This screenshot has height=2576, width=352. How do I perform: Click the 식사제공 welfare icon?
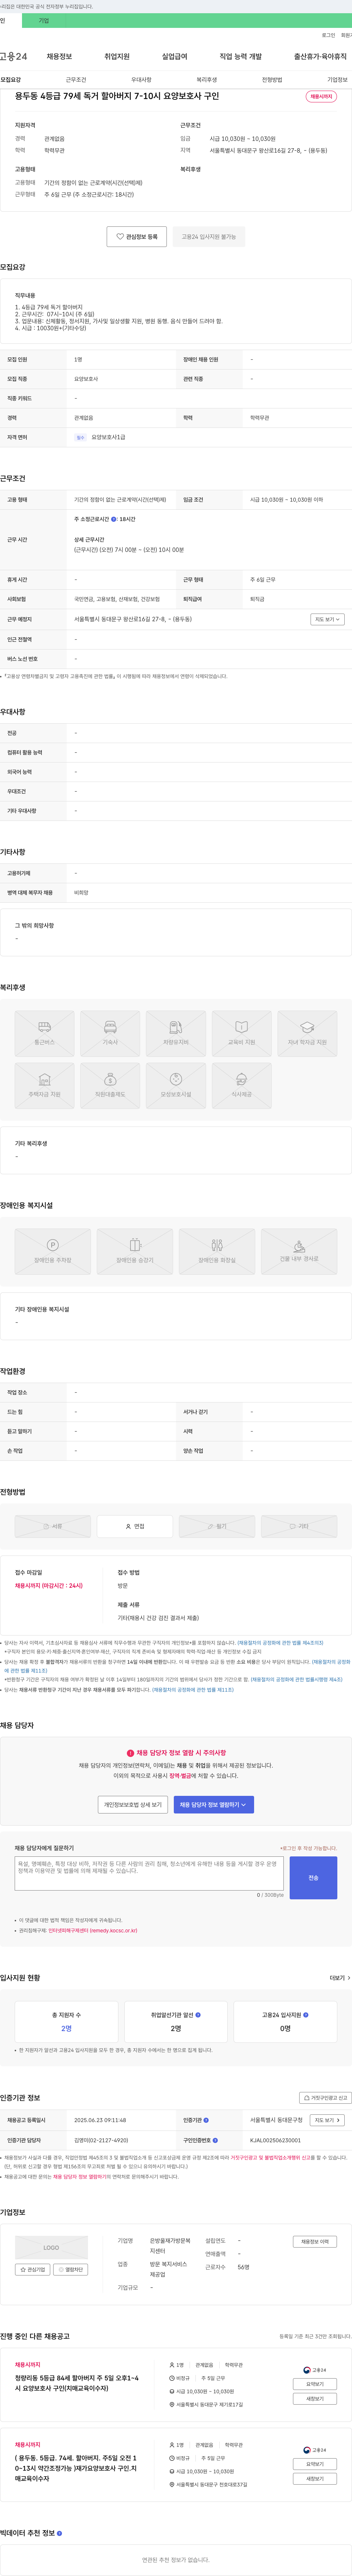click(241, 1086)
